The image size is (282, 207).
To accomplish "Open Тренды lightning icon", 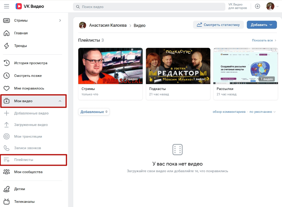I will [6, 46].
